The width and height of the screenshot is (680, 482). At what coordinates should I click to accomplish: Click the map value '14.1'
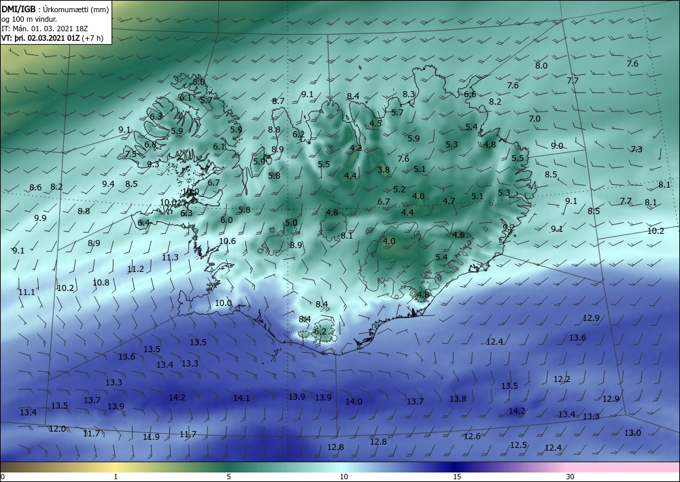[241, 398]
